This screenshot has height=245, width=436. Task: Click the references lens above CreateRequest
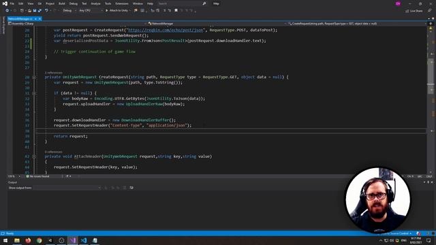click(x=53, y=73)
